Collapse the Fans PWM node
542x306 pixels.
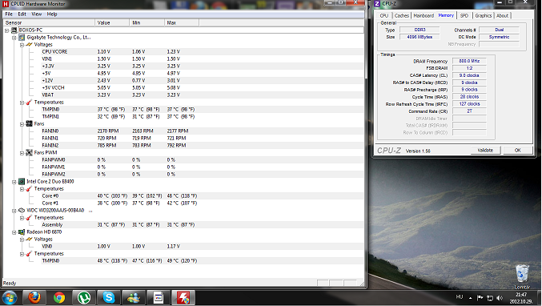tap(22, 153)
